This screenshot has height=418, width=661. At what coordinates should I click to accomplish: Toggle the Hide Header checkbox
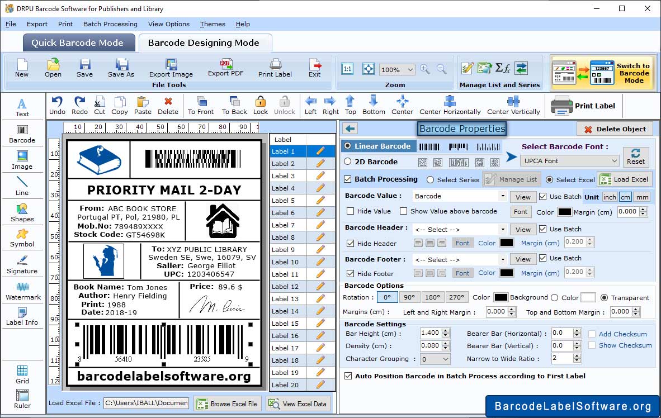point(350,244)
